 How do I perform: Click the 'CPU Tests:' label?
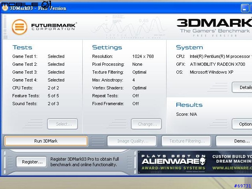coord(23,88)
